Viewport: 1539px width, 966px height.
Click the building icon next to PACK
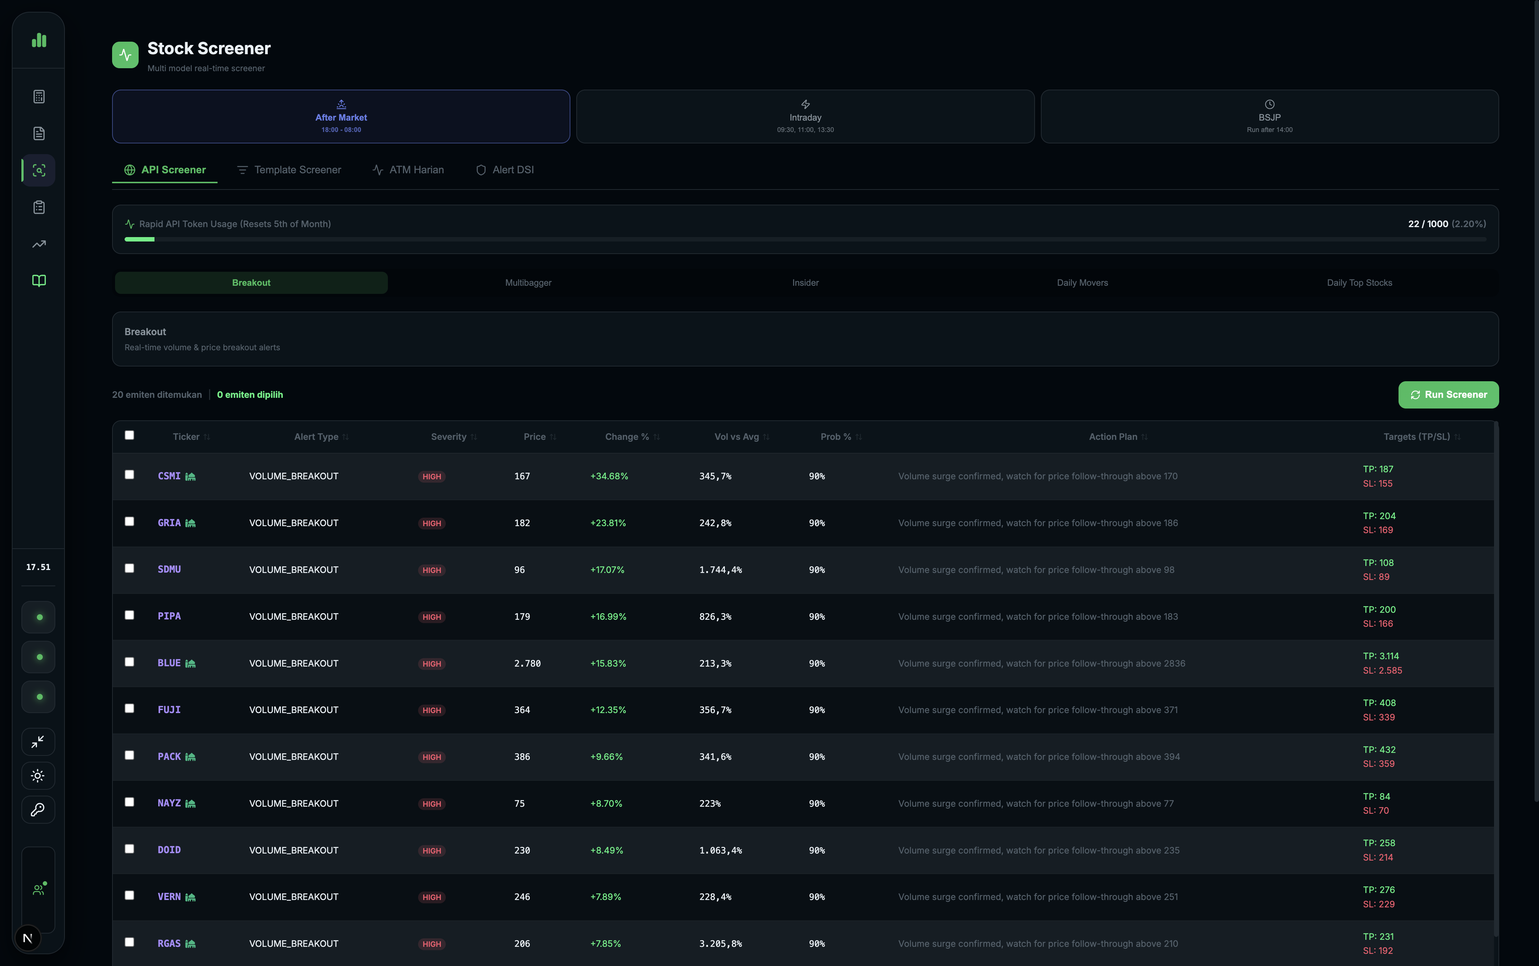(x=190, y=757)
